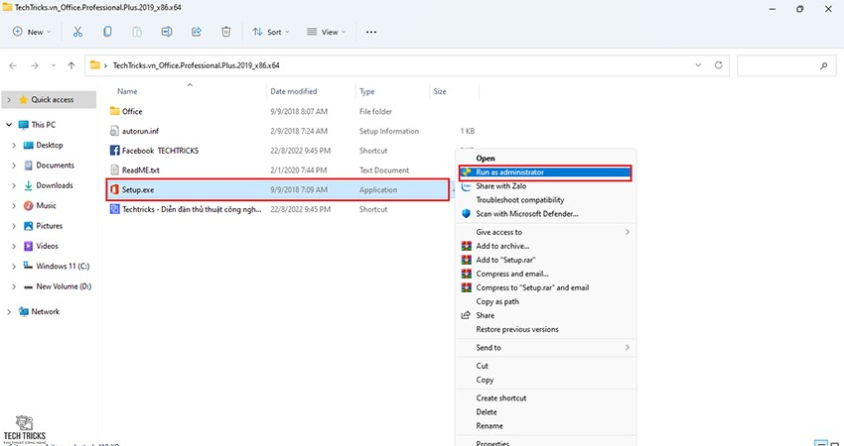Click the Downloads arrow icon in sidebar
This screenshot has height=446, width=844.
pyautogui.click(x=28, y=185)
